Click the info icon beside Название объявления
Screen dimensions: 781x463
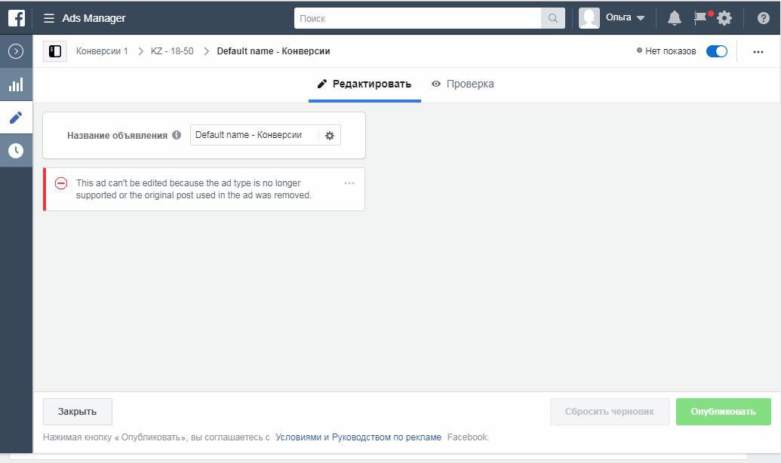click(177, 135)
